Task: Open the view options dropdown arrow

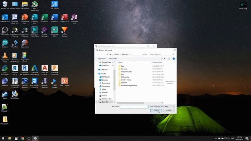Action: point(165,59)
